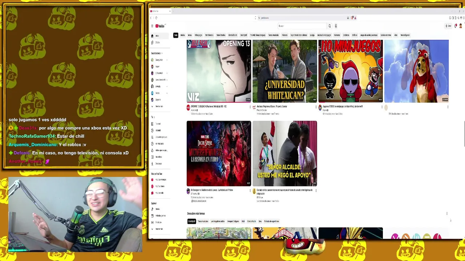Open options for the Señor Alcalde video
The width and height of the screenshot is (465, 261).
(316, 190)
